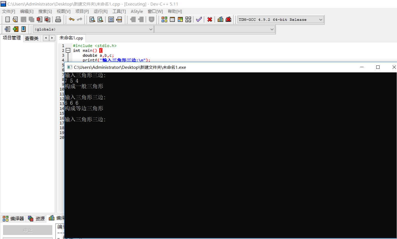The image size is (397, 239).
Task: Click the console input line '6 6 6'
Action: pos(71,103)
